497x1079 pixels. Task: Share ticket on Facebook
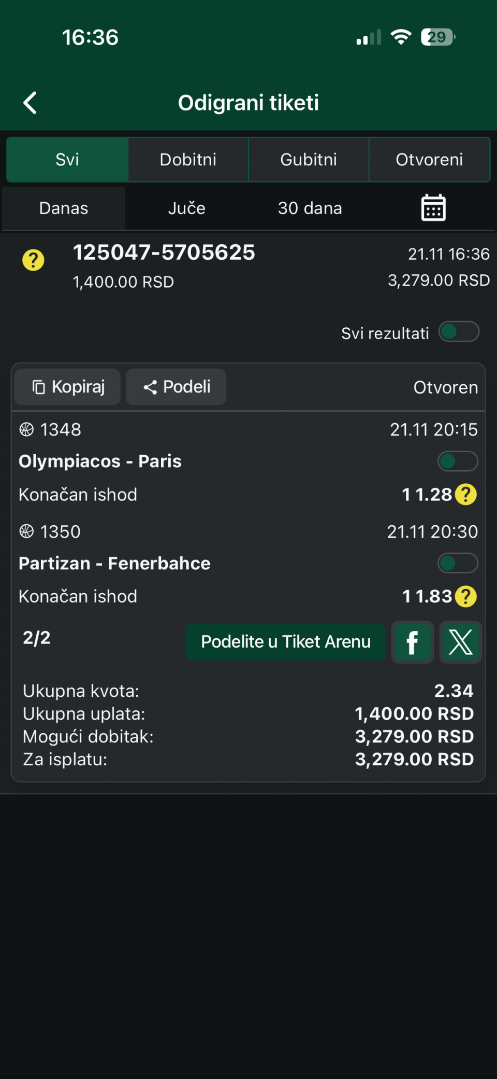tap(413, 642)
